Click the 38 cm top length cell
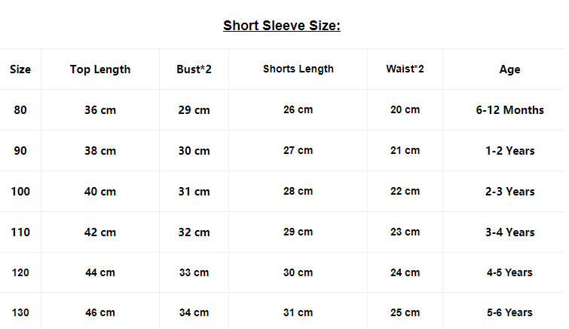This screenshot has width=569, height=329. point(100,151)
